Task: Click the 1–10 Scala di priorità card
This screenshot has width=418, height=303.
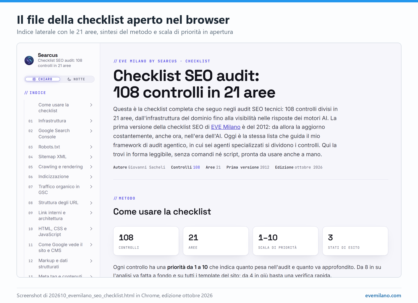Action: (x=286, y=241)
